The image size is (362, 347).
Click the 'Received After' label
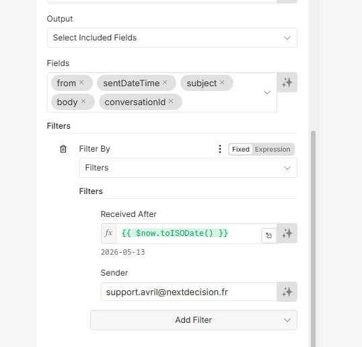point(129,214)
